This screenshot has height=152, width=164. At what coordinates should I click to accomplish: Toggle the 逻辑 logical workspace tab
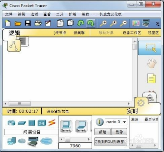[x=14, y=33]
